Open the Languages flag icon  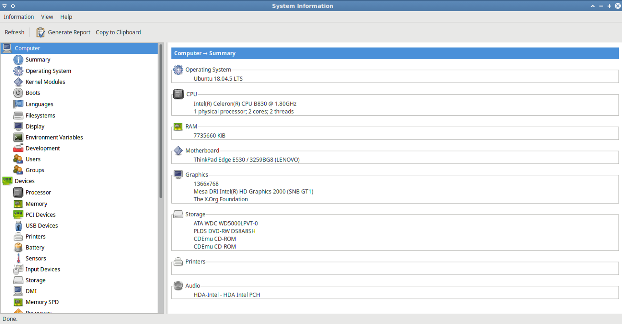point(18,104)
